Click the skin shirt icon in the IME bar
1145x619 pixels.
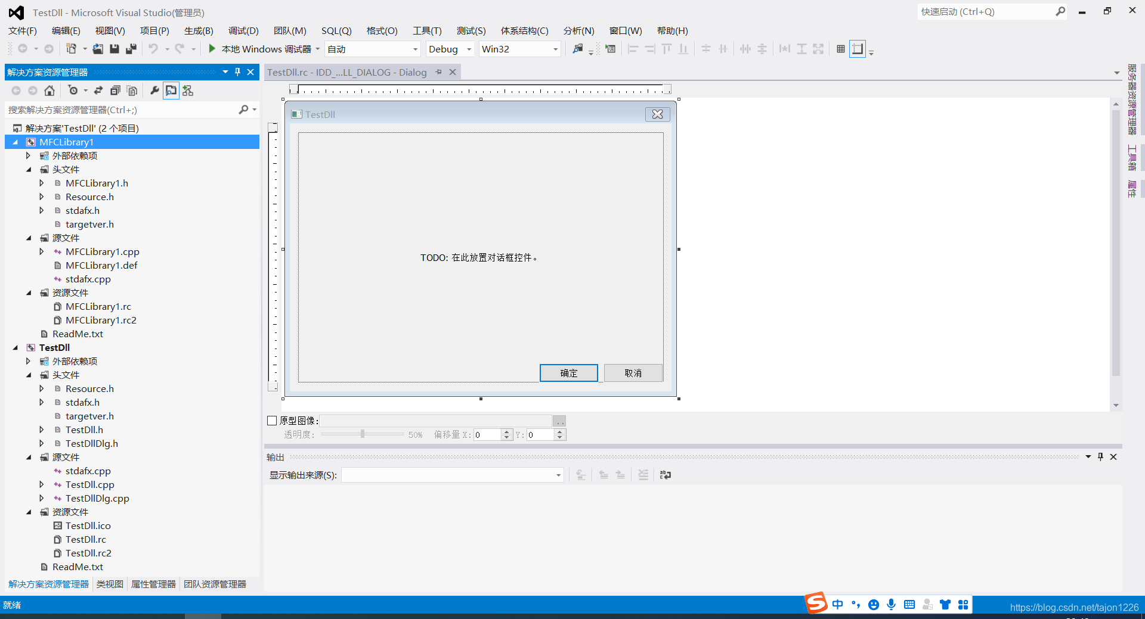(x=945, y=605)
